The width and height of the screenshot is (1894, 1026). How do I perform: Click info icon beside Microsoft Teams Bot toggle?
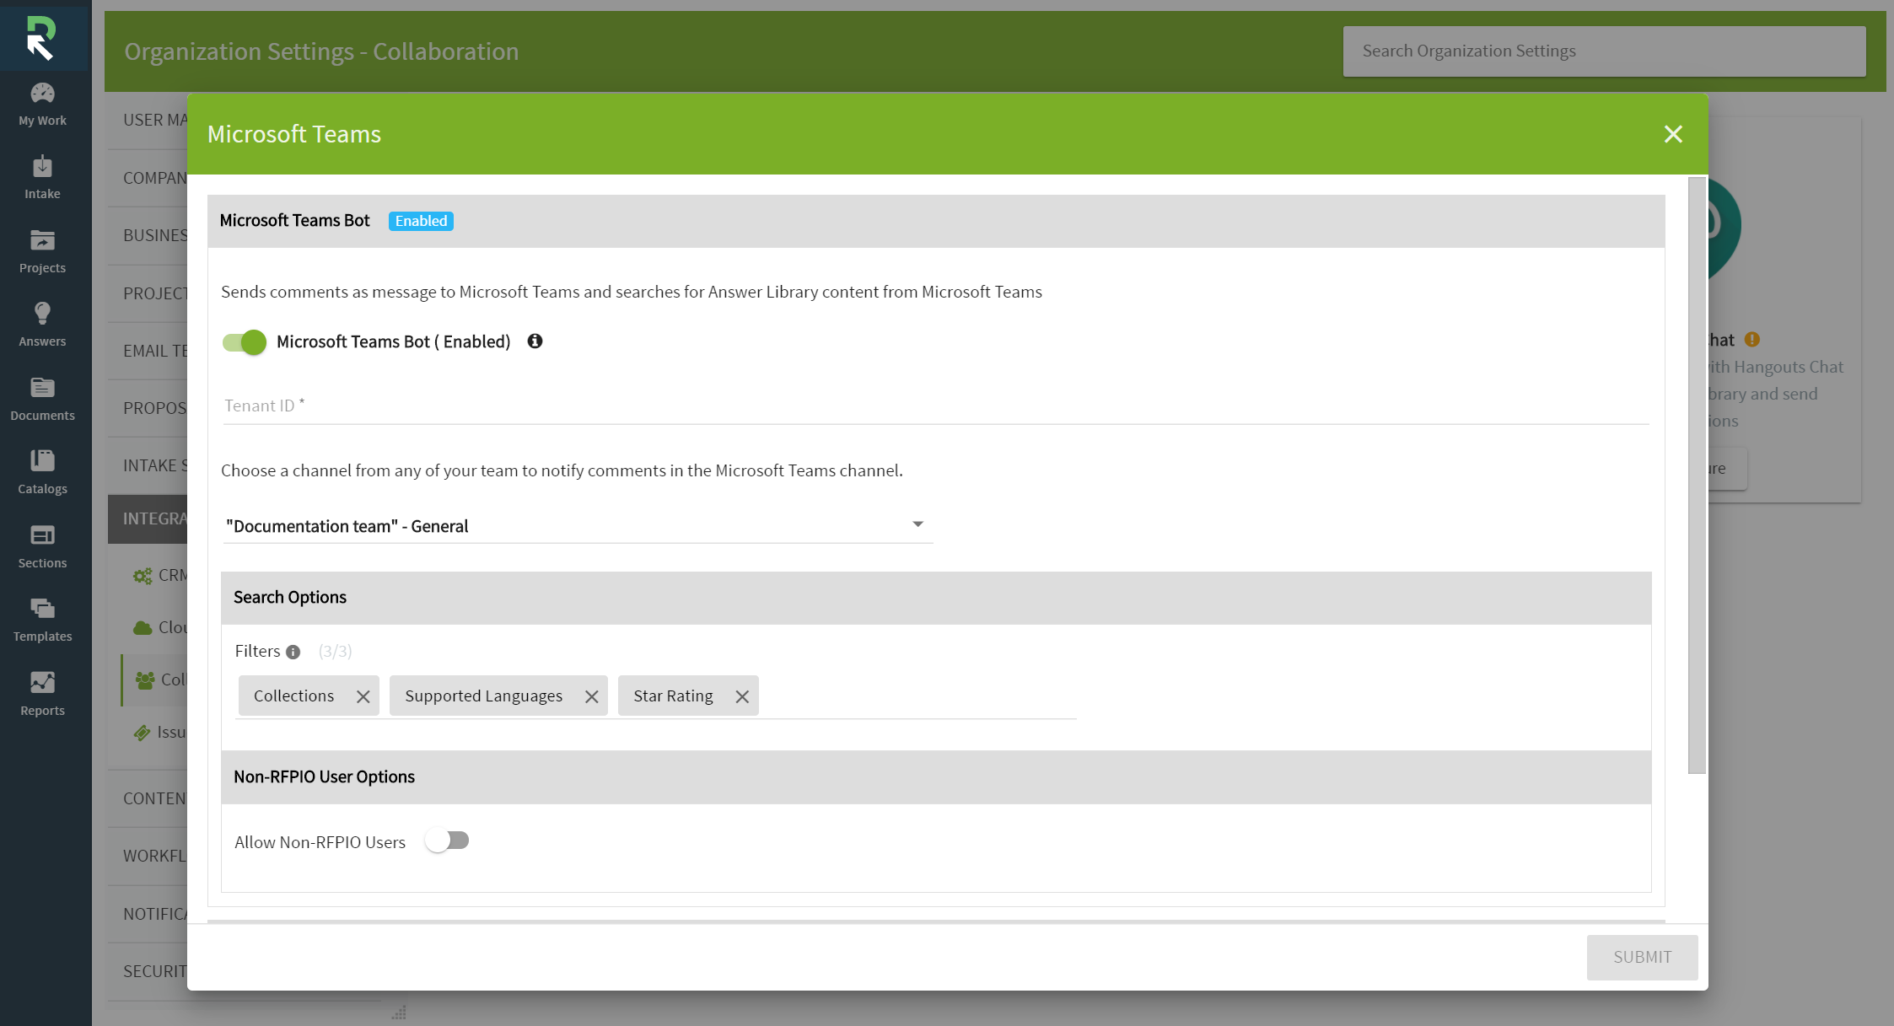[x=535, y=341]
